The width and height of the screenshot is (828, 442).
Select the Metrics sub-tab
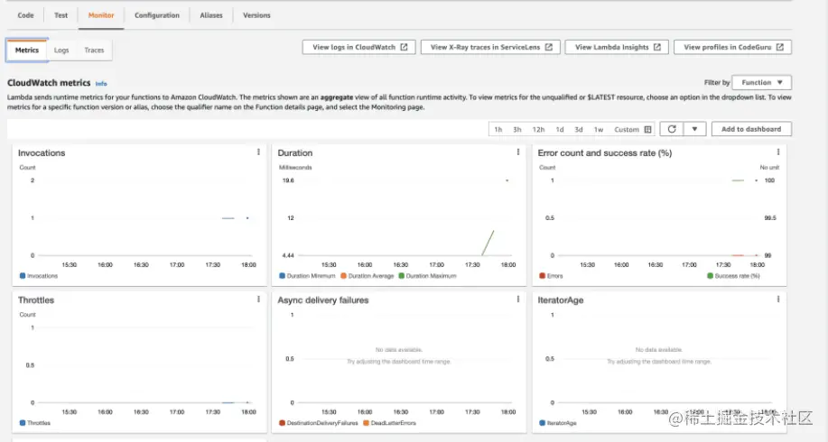click(27, 51)
